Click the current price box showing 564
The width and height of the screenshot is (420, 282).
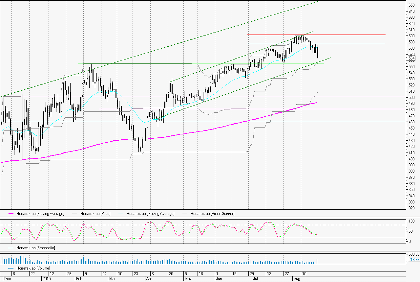411,58
